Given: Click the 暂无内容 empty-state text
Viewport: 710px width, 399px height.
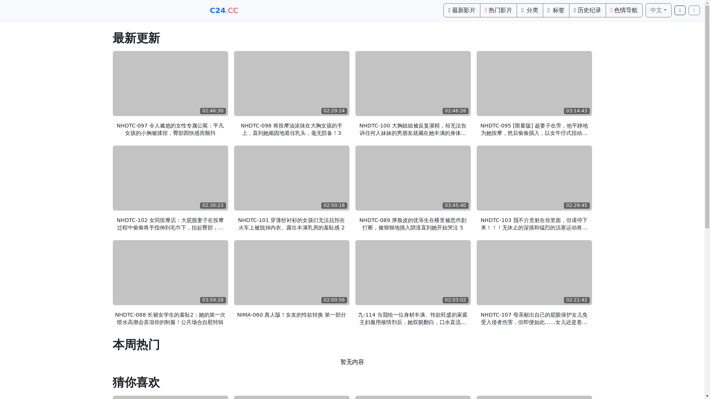Looking at the screenshot, I should pyautogui.click(x=352, y=362).
